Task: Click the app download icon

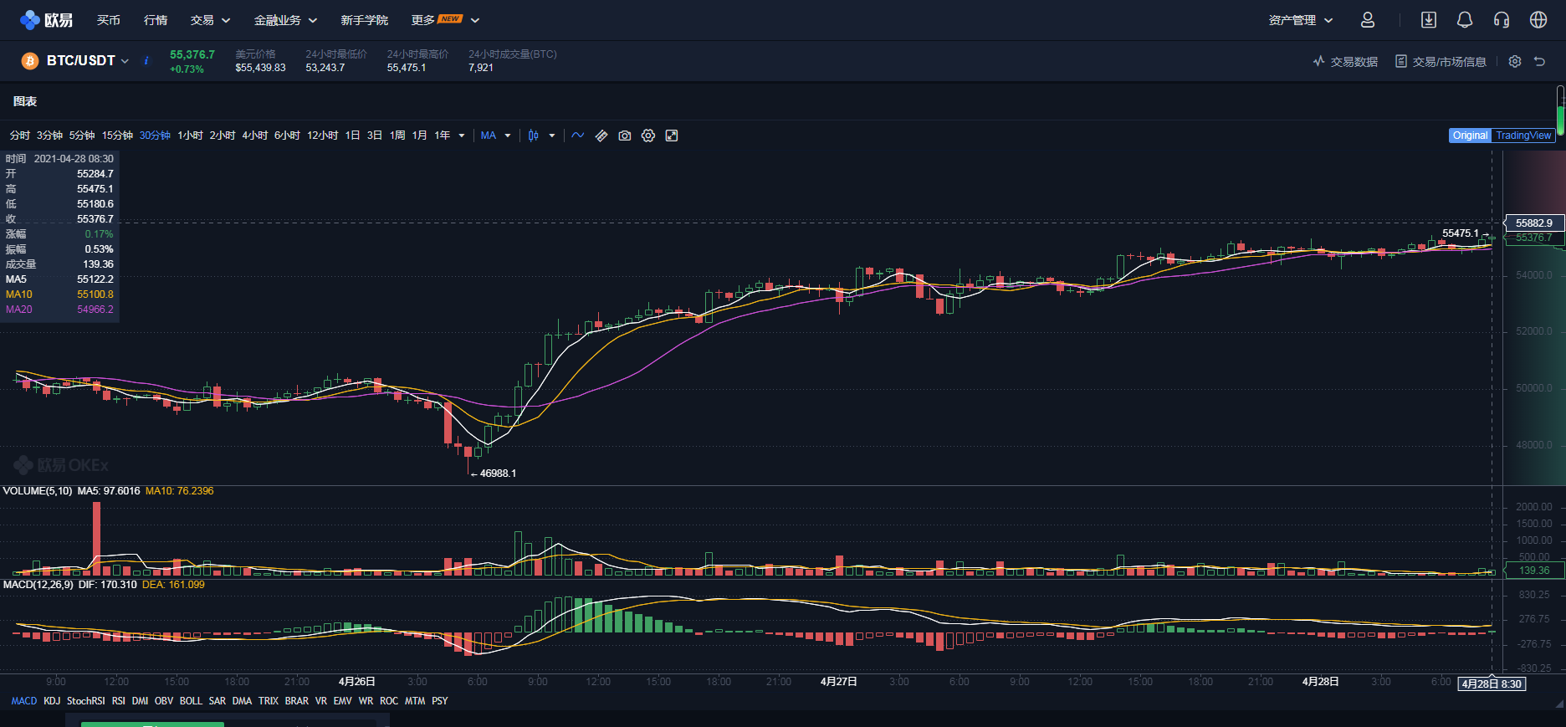Action: [1428, 20]
